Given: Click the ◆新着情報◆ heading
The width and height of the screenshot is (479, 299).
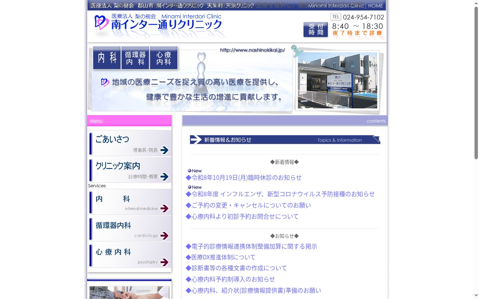Looking at the screenshot, I should point(284,162).
